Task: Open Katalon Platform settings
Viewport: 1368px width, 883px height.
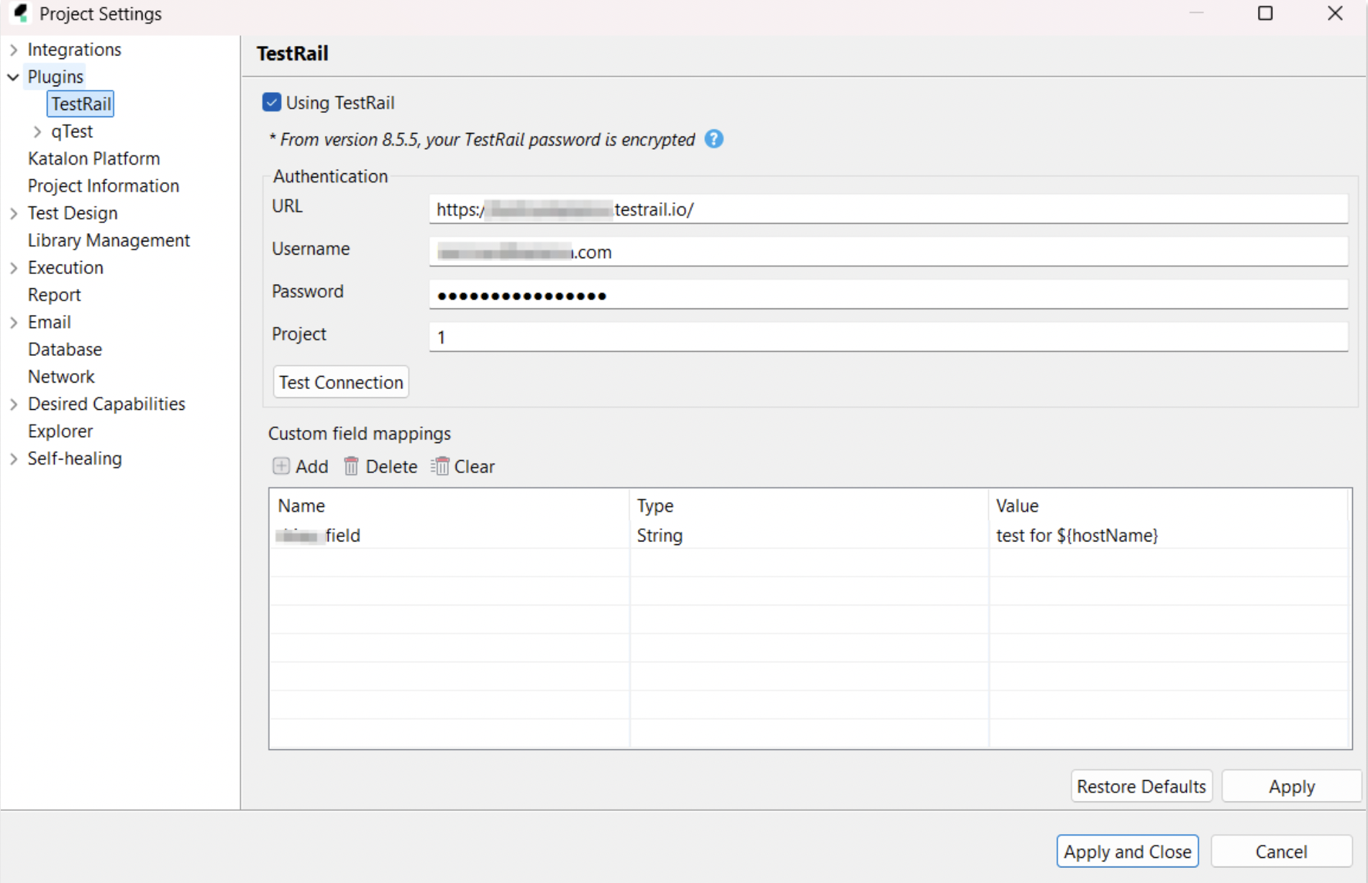Action: 94,158
